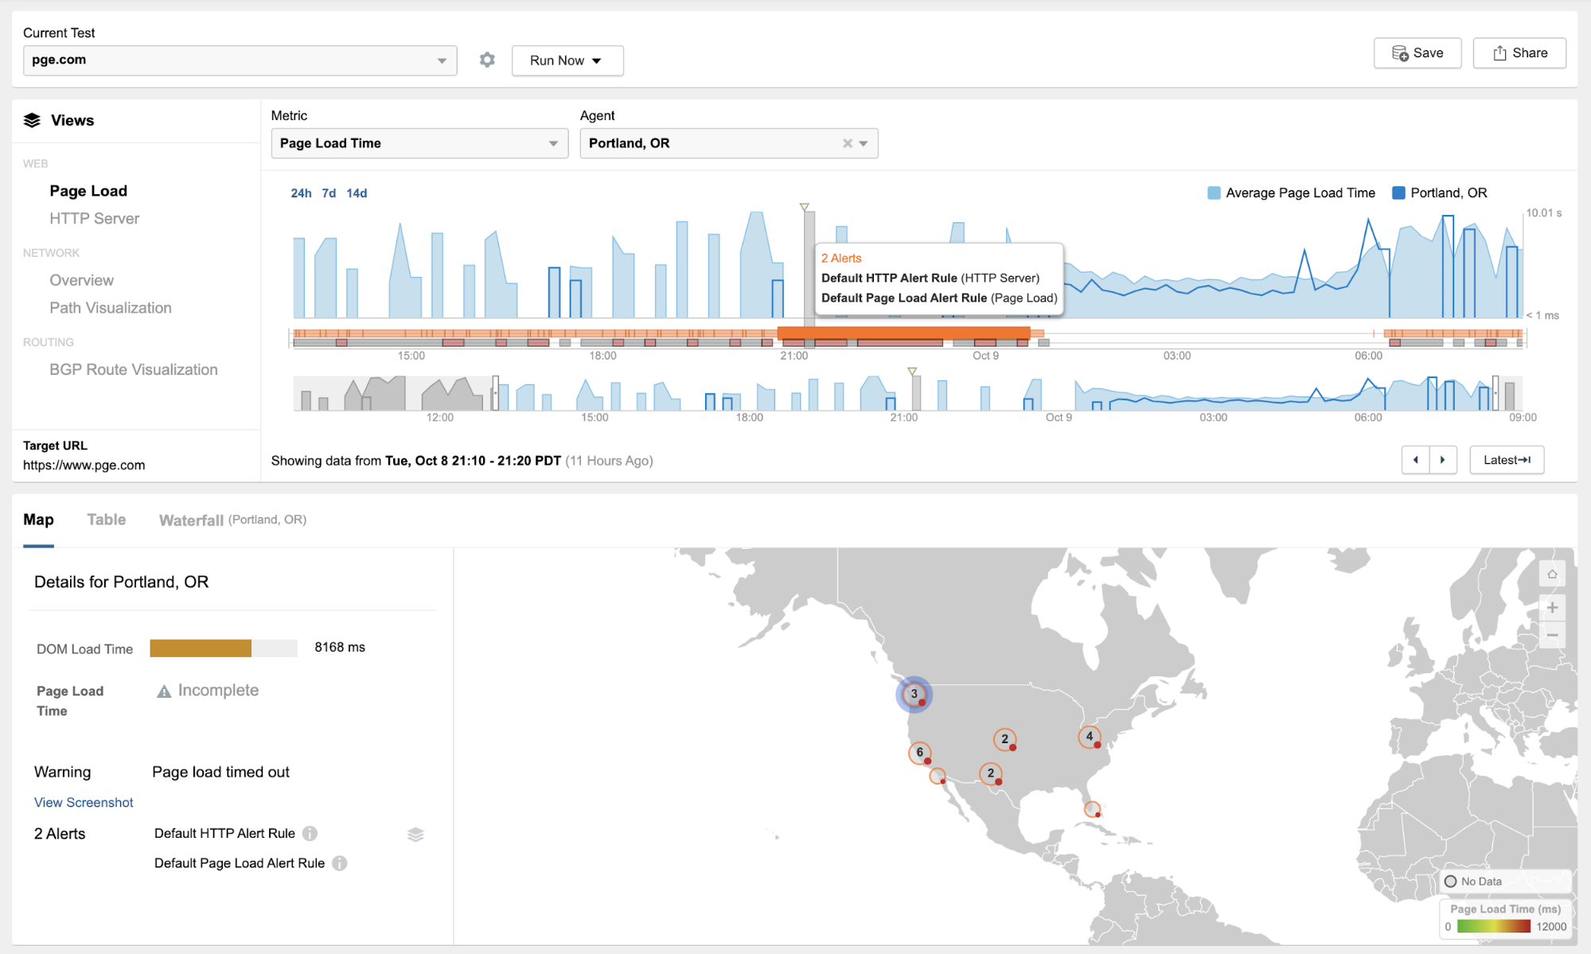Zoom out on the map
The image size is (1591, 954).
(x=1551, y=635)
